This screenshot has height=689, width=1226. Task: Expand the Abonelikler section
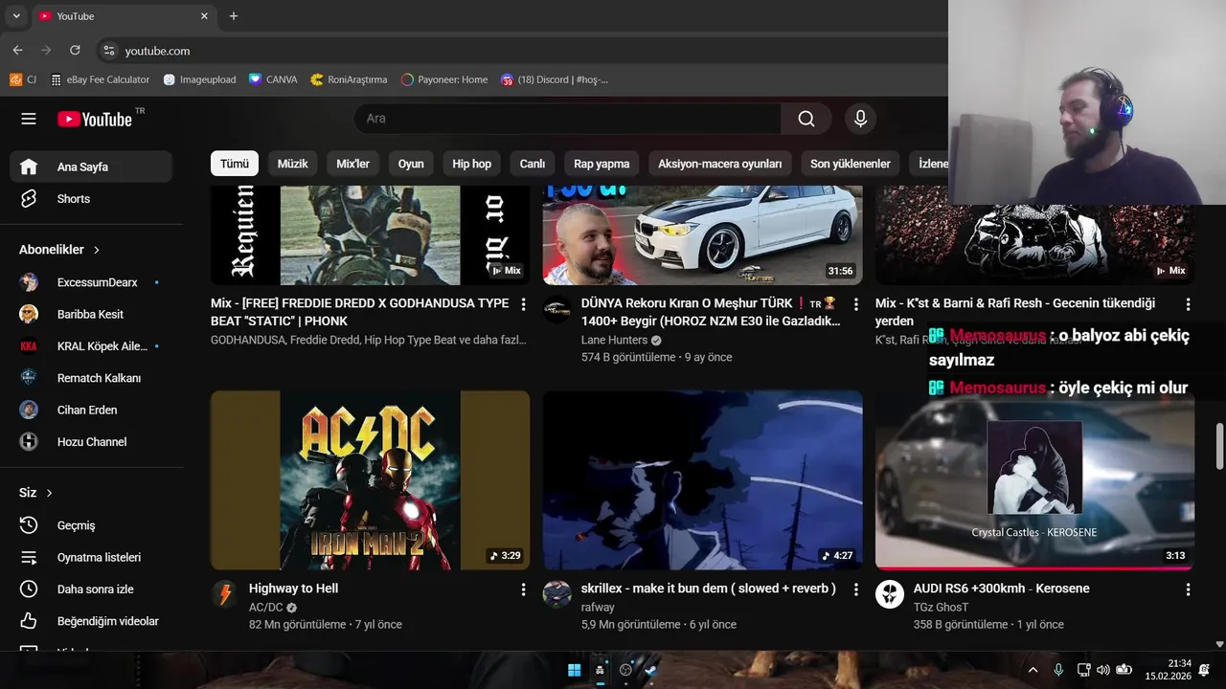[59, 250]
